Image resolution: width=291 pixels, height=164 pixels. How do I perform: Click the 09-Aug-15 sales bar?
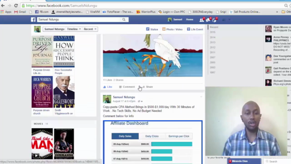point(172,144)
